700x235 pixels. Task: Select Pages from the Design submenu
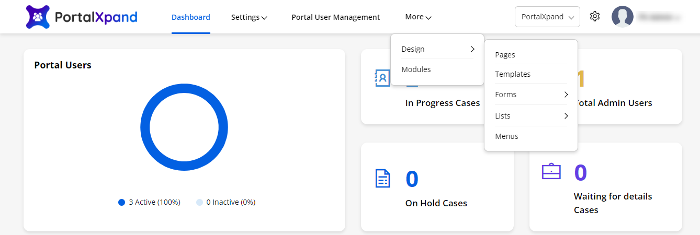(505, 55)
